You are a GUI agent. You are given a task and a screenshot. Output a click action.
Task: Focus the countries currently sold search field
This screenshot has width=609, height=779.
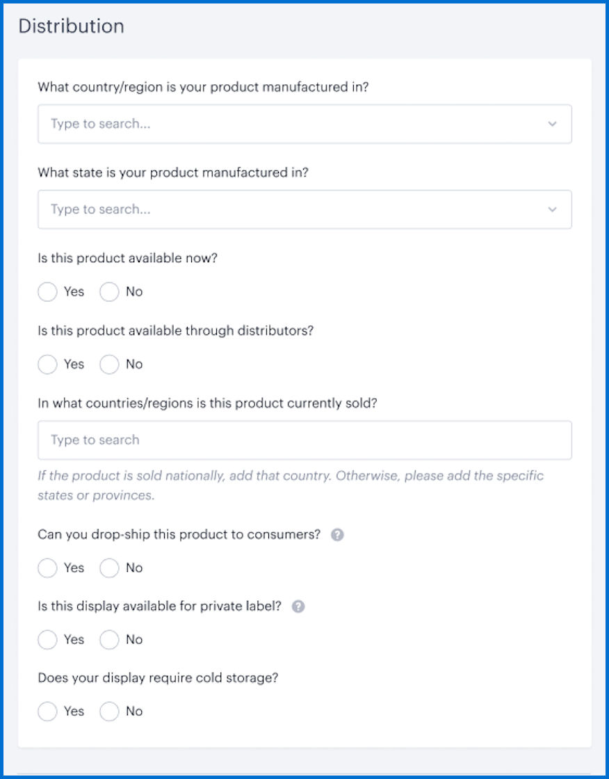click(304, 440)
